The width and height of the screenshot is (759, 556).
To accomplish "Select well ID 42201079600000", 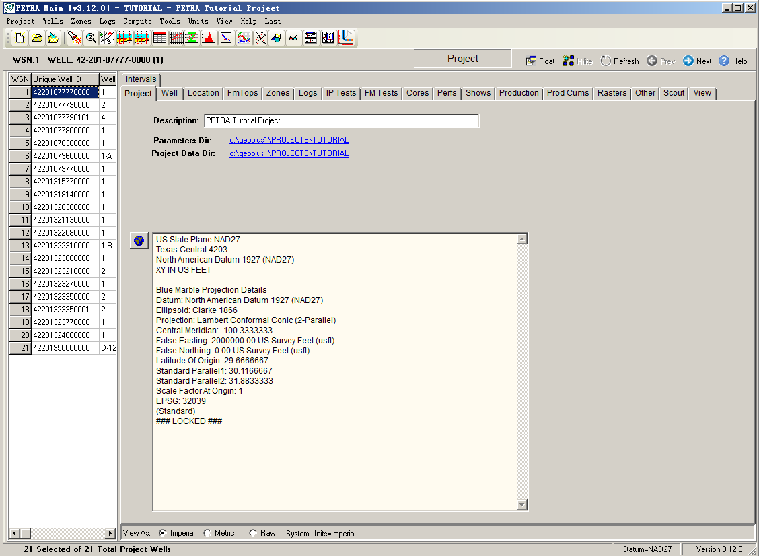I will click(65, 156).
